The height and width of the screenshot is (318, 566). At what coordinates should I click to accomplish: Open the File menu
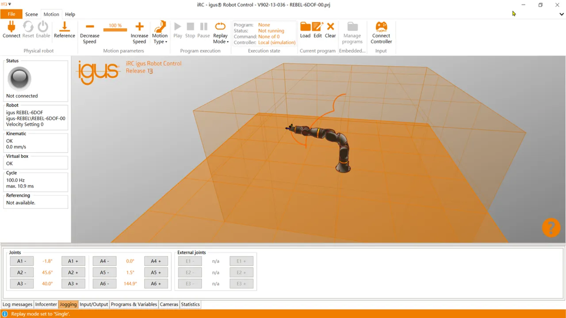tap(11, 14)
